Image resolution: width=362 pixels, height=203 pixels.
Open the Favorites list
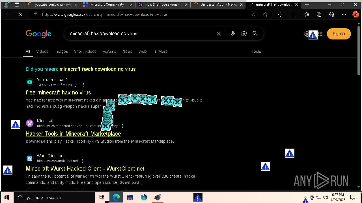click(x=307, y=14)
